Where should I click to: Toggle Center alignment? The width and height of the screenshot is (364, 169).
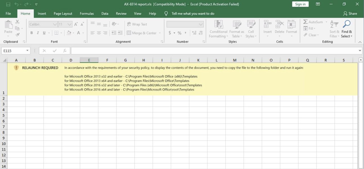tap(99, 33)
